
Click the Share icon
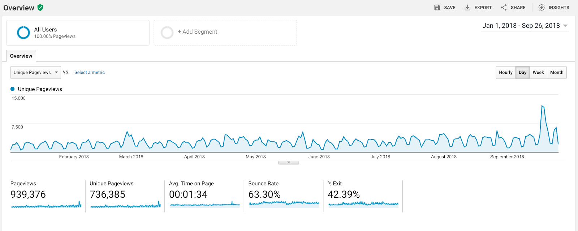click(504, 8)
